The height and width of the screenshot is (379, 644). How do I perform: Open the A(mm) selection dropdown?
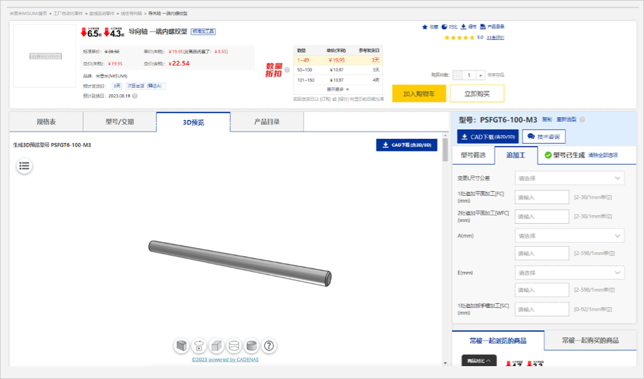tap(569, 236)
